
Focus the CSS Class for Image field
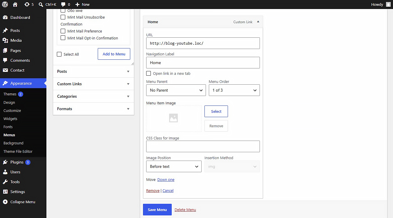click(x=203, y=146)
